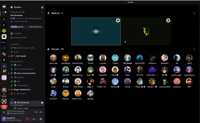Collapse the Voice category
Viewport: 200px width, 123px height.
(x=13, y=99)
